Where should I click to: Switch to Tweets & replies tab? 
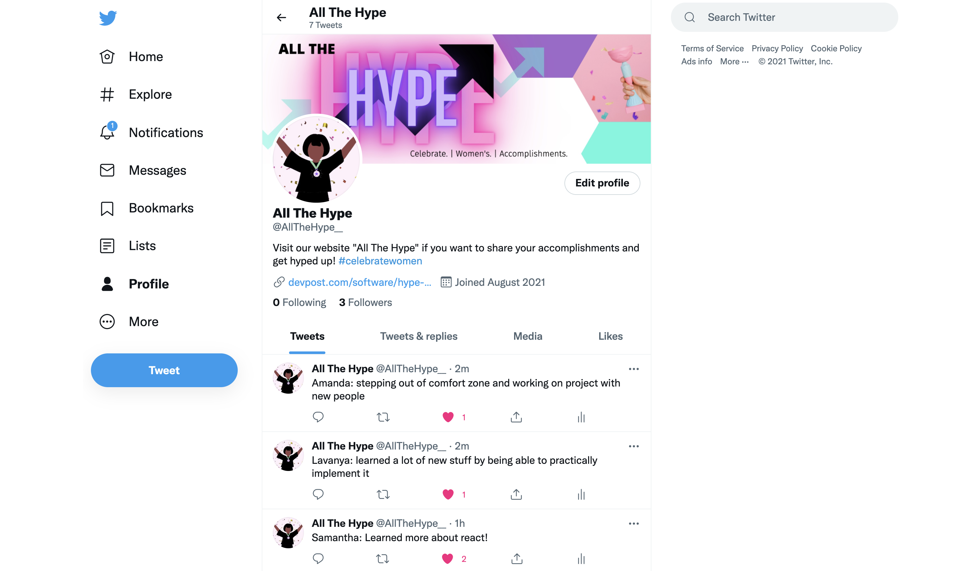[419, 336]
